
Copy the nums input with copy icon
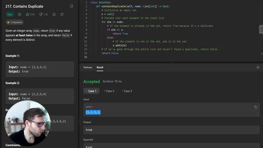pyautogui.click(x=256, y=107)
